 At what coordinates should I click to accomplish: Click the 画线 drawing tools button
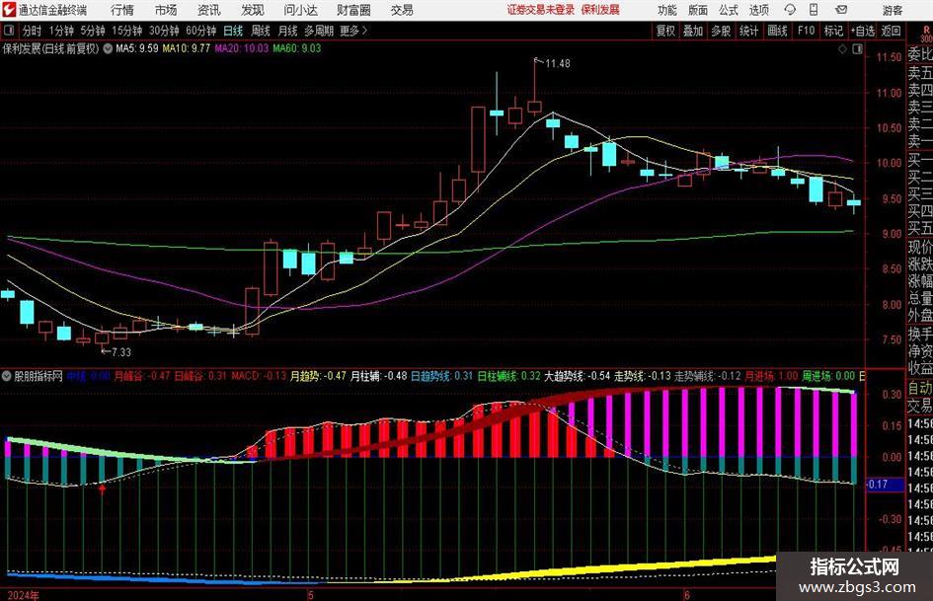(777, 31)
